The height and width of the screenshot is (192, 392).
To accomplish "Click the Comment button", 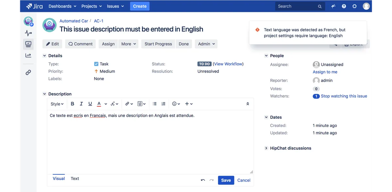I will 81,44.
